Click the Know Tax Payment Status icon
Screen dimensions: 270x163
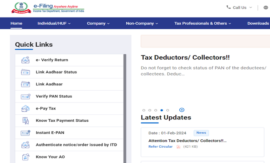[x=25, y=121]
